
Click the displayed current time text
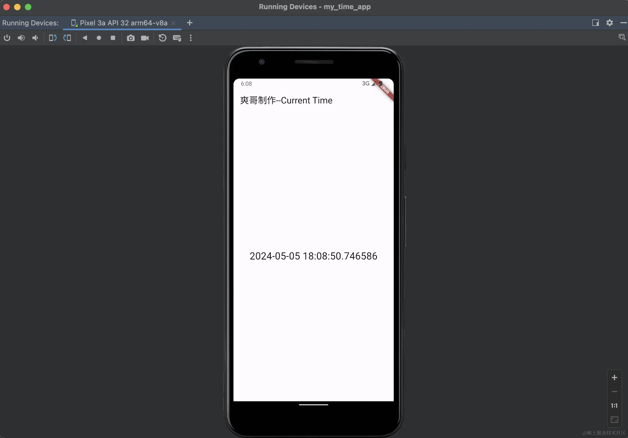click(x=313, y=256)
